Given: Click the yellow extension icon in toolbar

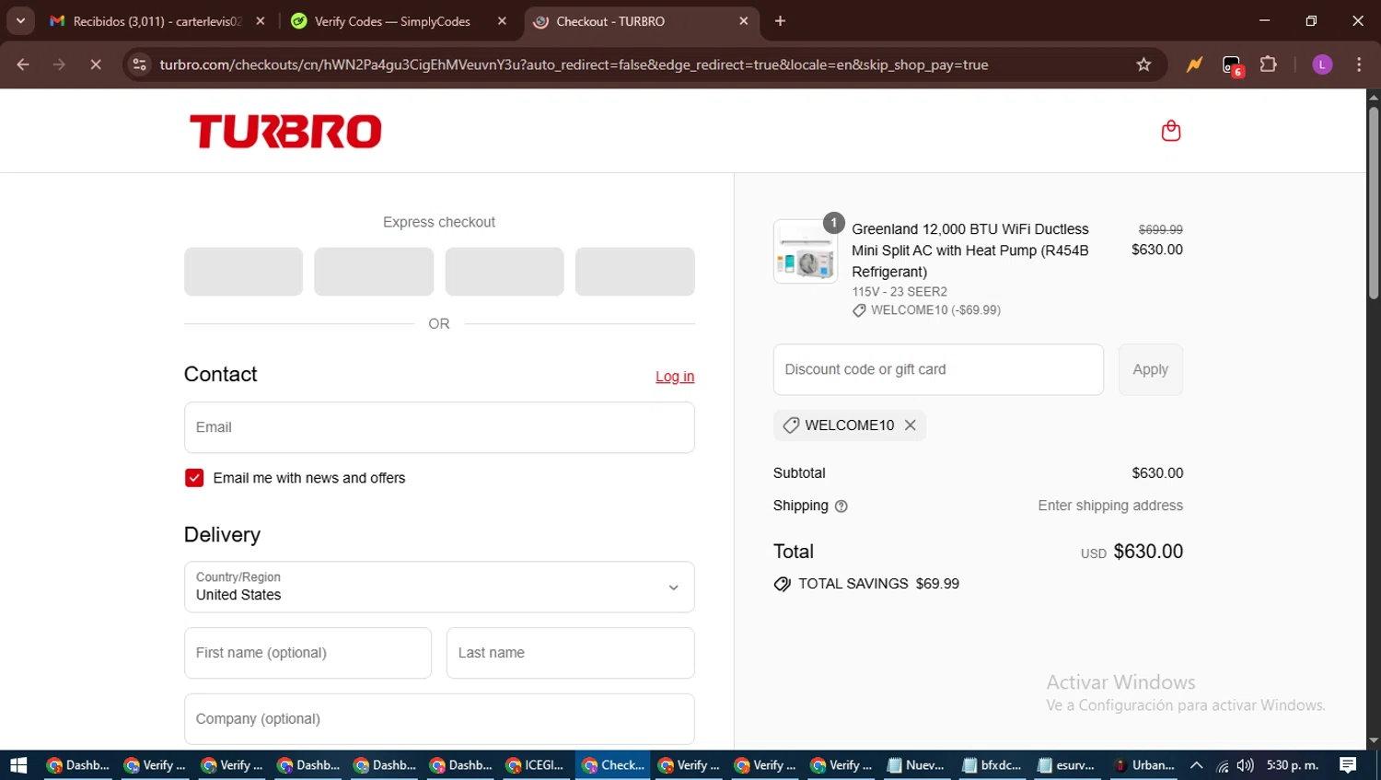Looking at the screenshot, I should [x=1194, y=64].
